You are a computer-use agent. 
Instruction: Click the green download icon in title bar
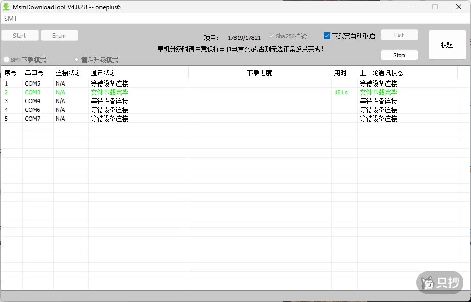6,7
